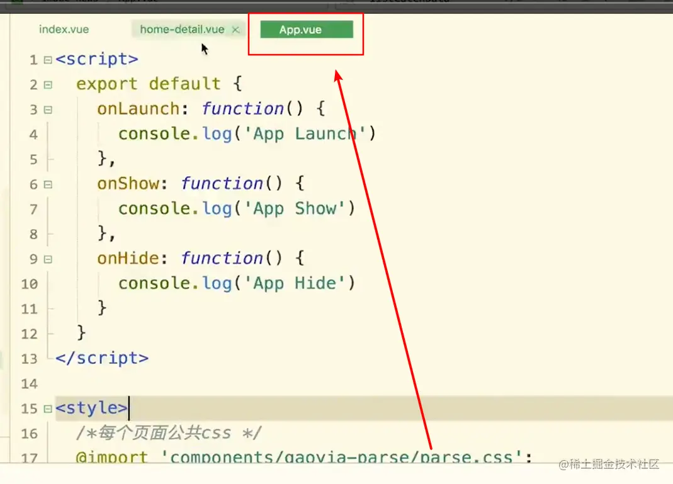Place cursor on the <style> tag
This screenshot has height=484, width=673.
tap(91, 408)
